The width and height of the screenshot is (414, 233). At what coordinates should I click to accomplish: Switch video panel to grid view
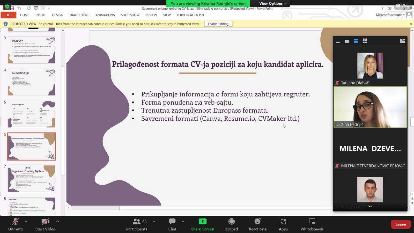click(x=365, y=41)
